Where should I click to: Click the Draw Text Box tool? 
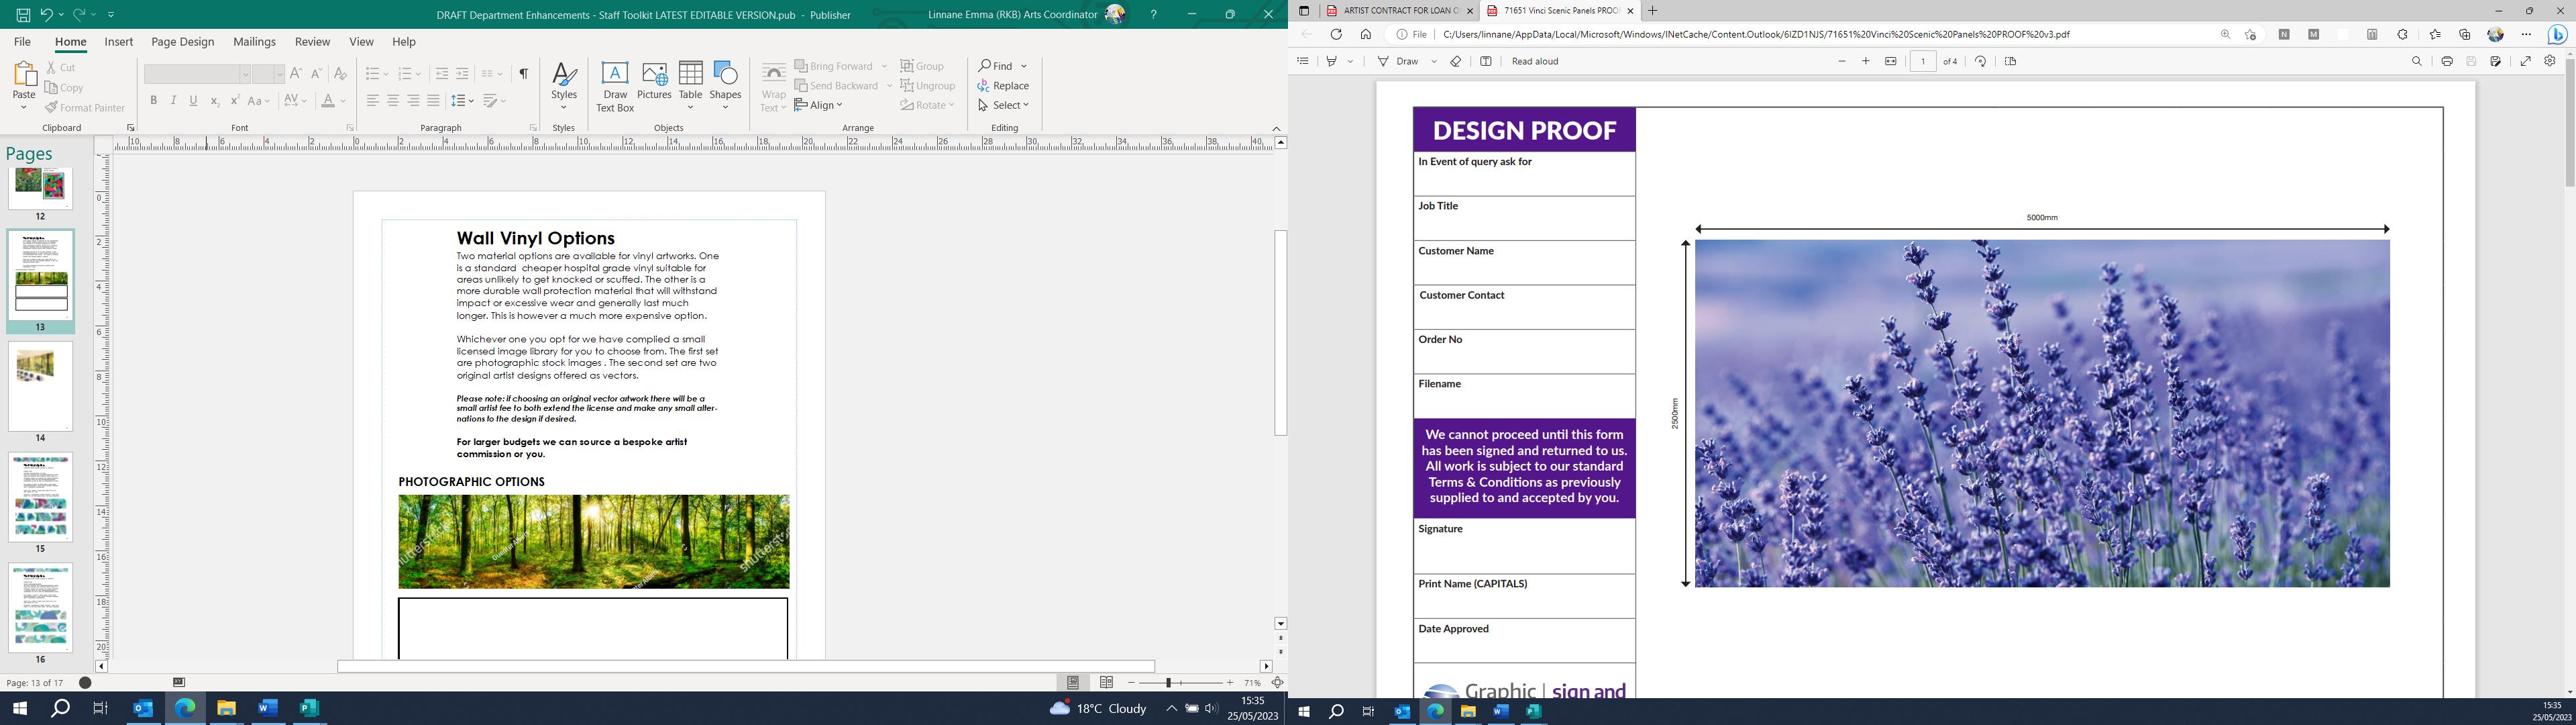[615, 86]
